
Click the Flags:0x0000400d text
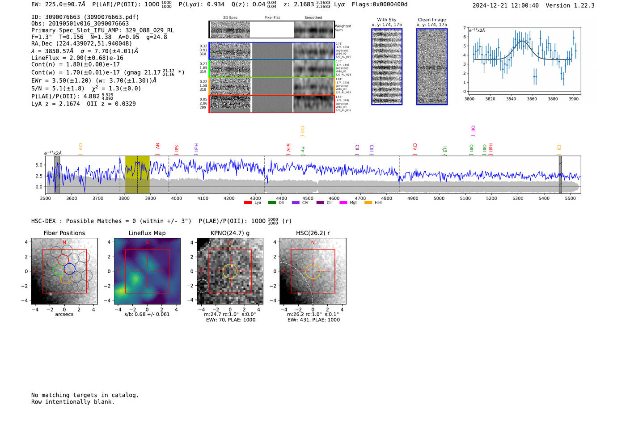pos(380,4)
